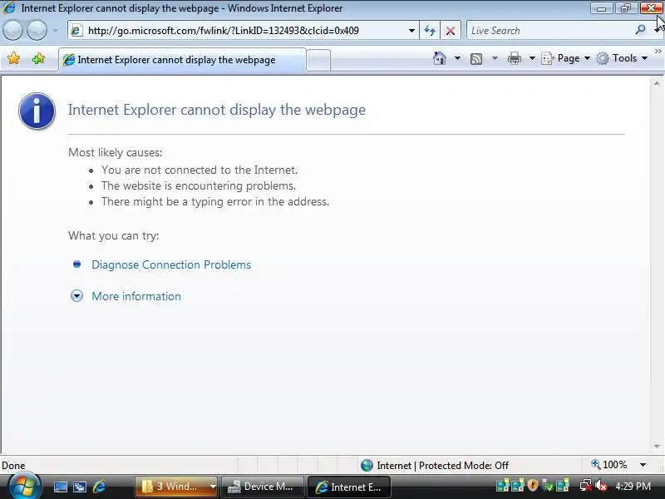Click the disconnected network tray icon
665x499 pixels.
click(586, 485)
